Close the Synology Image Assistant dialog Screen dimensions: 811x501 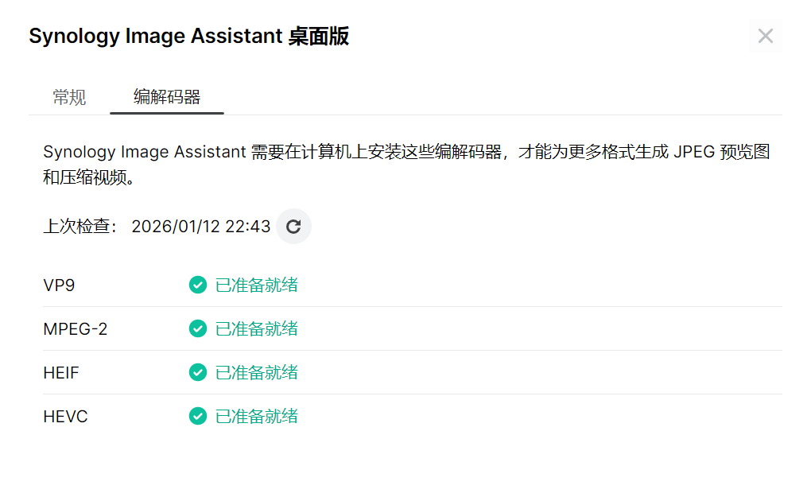coord(765,36)
